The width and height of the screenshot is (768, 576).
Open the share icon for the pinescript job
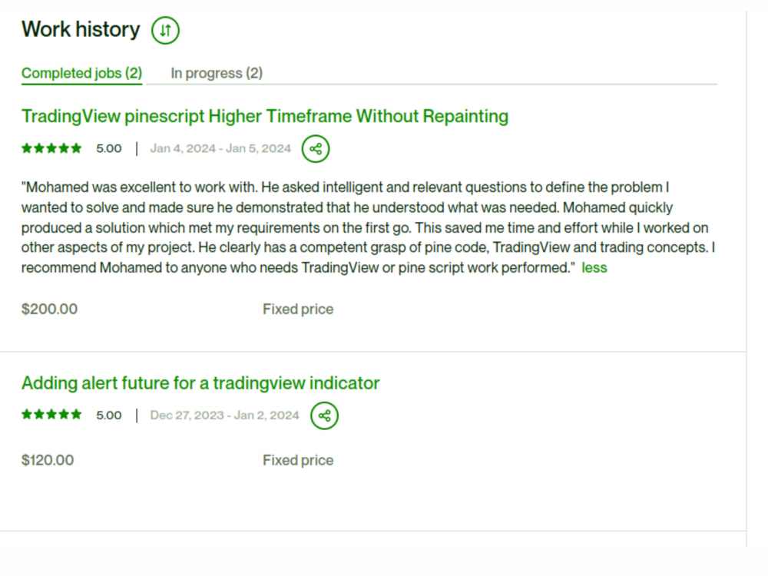(x=315, y=148)
